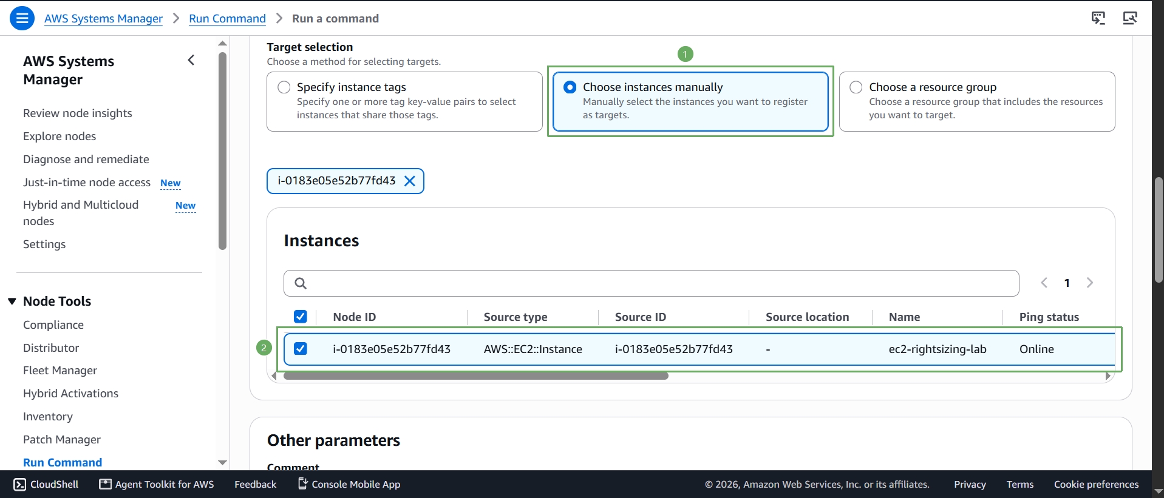
Task: Open Just-in-time node access
Action: coord(87,183)
